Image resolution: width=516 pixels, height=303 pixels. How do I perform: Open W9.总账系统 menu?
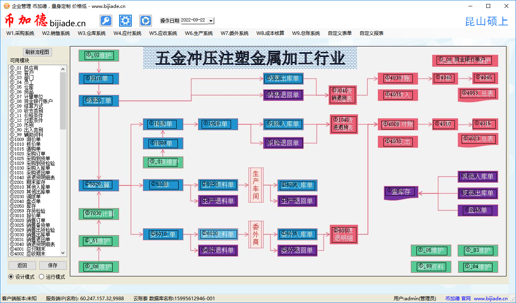pyautogui.click(x=306, y=33)
